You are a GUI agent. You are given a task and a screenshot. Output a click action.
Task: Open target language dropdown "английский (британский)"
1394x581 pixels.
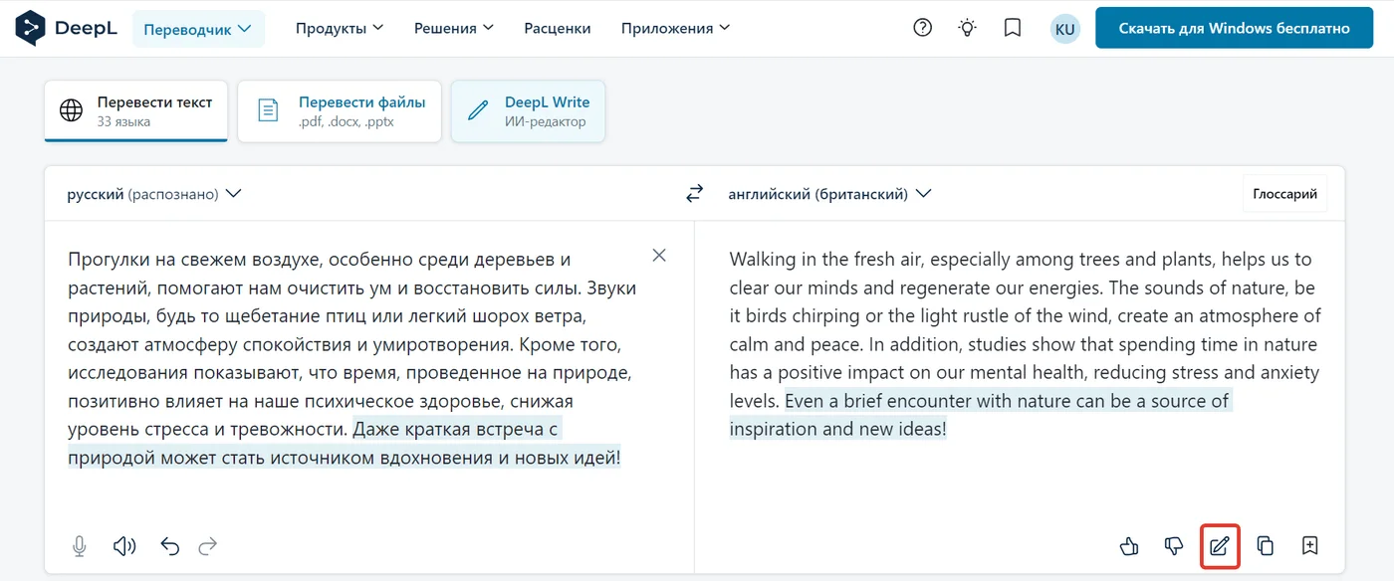click(829, 194)
